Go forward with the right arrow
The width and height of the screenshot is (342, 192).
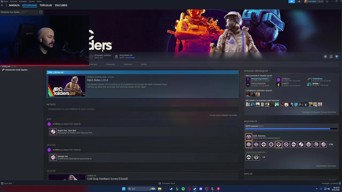point(6,5)
